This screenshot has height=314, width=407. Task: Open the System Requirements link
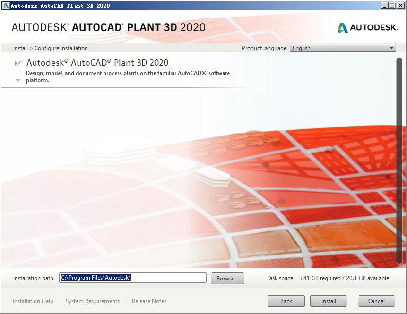tap(93, 301)
